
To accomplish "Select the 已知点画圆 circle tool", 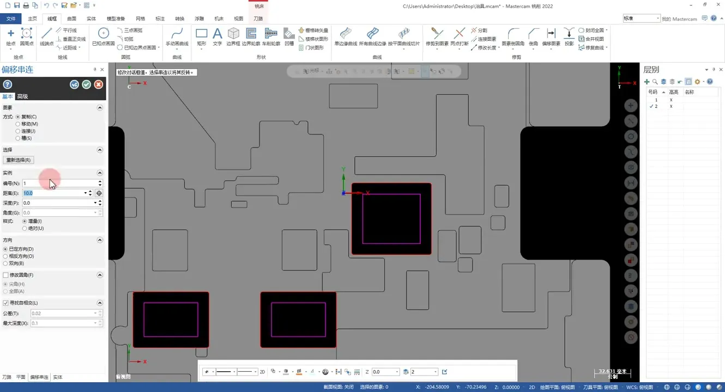I will point(103,35).
